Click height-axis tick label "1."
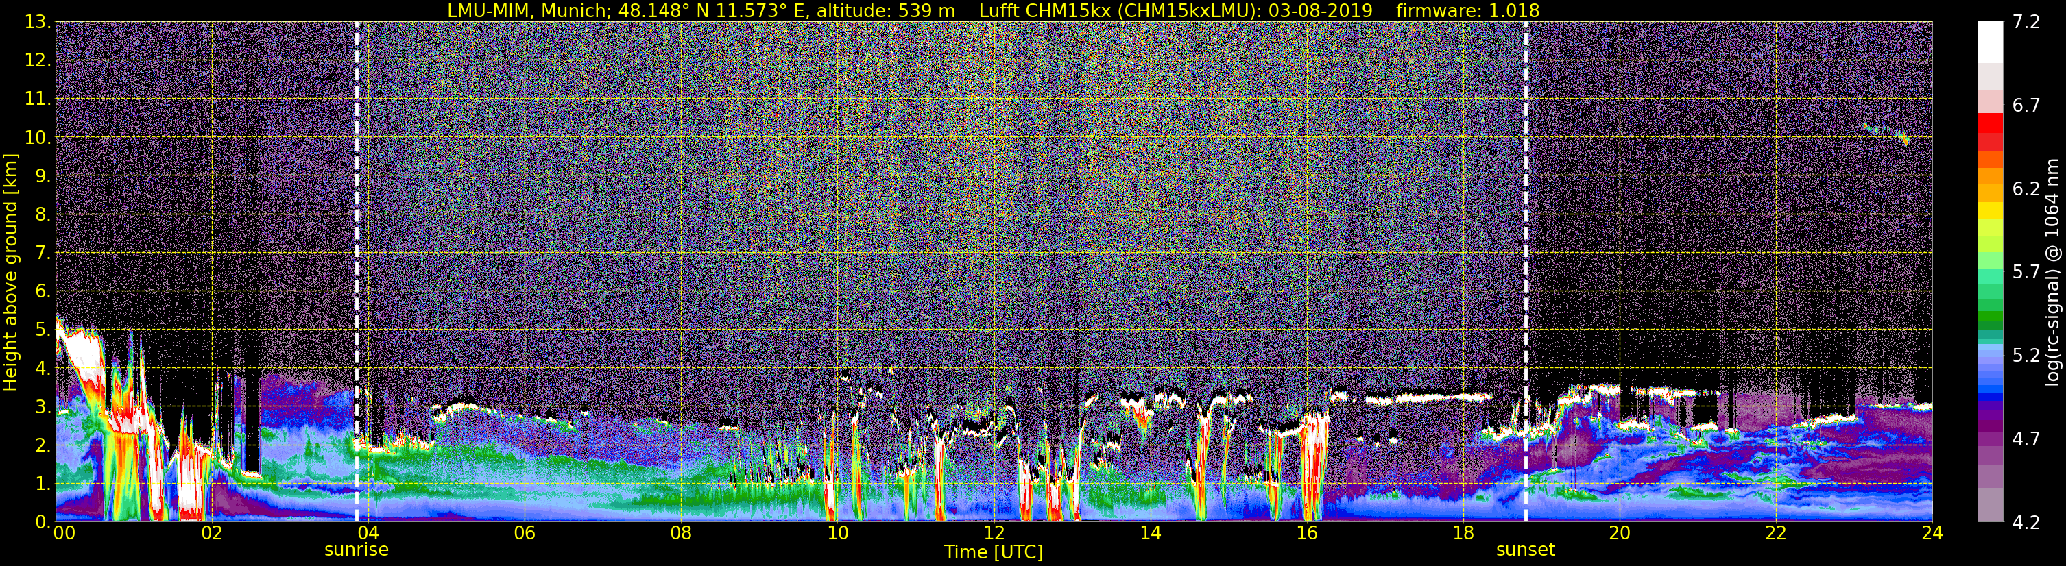The image size is (2066, 566). pyautogui.click(x=43, y=483)
